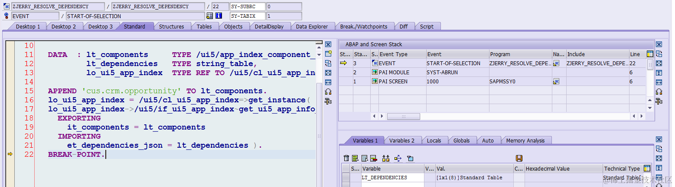Open the layout settings of ABAP stack table
The height and width of the screenshot is (187, 675).
tap(650, 54)
